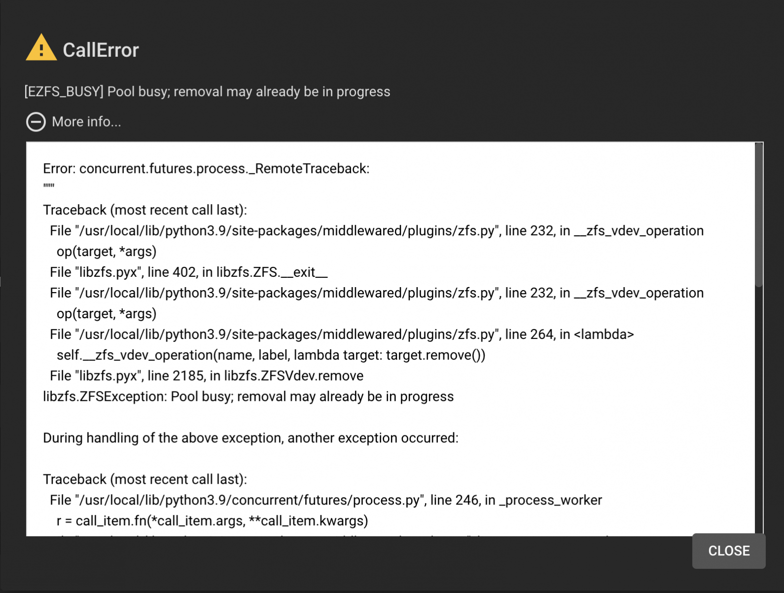
Task: Click the call_item.fn code line
Action: (212, 521)
